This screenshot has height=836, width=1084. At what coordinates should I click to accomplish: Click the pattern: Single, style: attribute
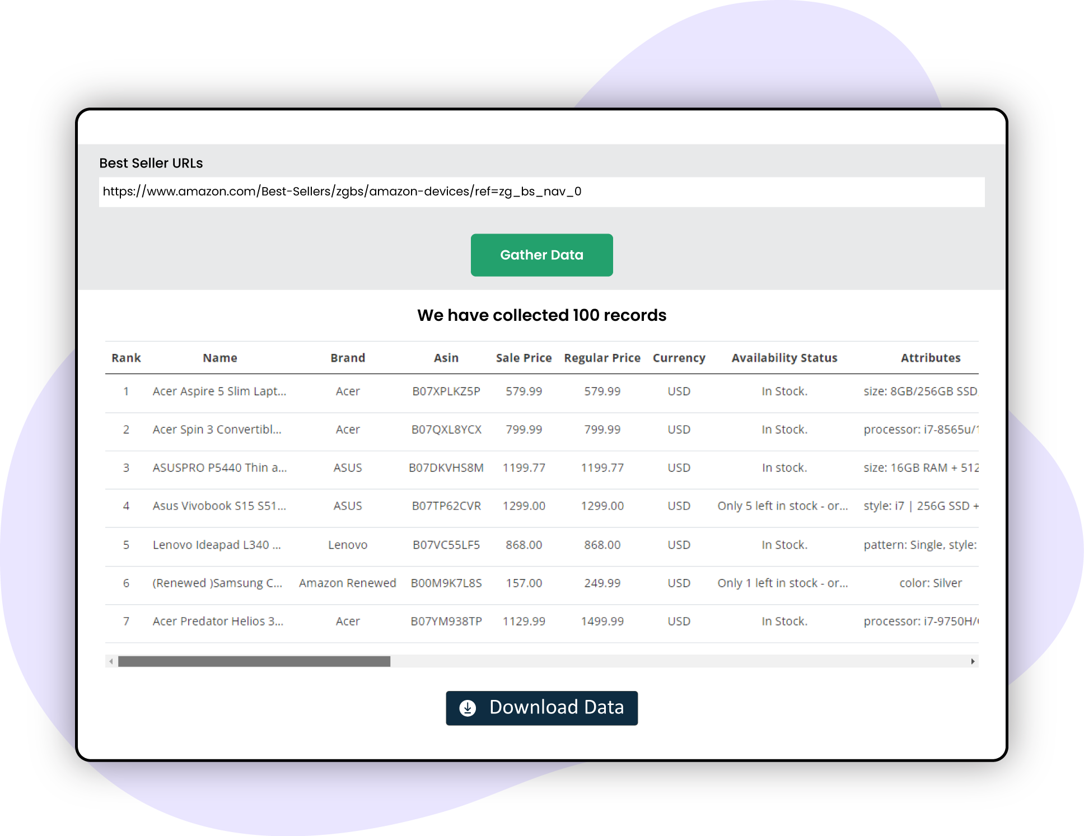[920, 544]
